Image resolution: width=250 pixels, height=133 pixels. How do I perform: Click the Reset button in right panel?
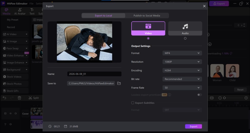click(x=240, y=89)
